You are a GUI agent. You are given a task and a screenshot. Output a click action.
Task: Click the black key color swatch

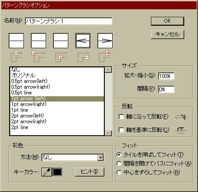coord(57,172)
